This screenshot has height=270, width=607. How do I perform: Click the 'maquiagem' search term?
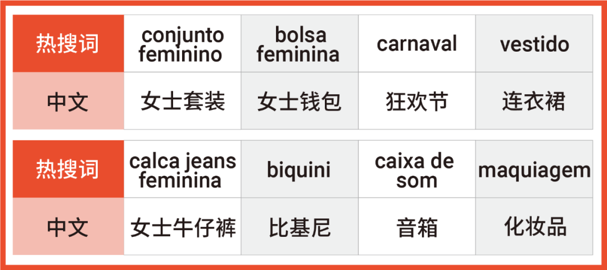(534, 170)
